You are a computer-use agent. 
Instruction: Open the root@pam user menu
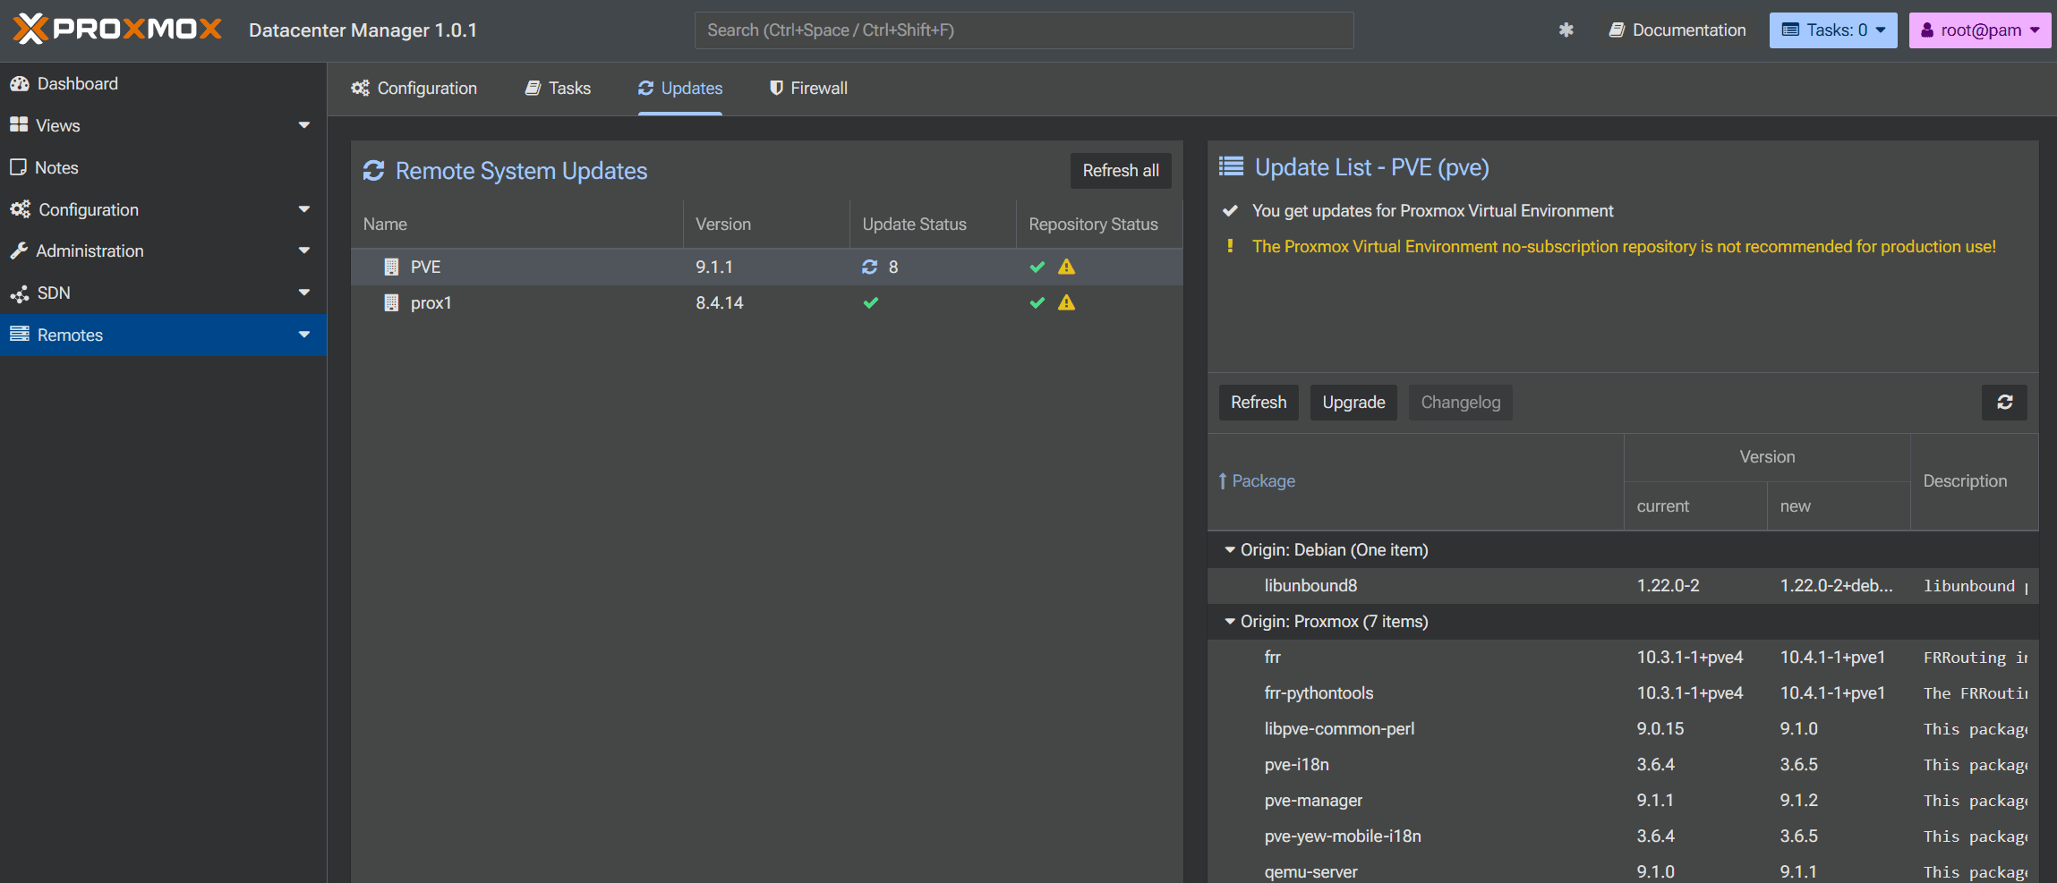1979,30
